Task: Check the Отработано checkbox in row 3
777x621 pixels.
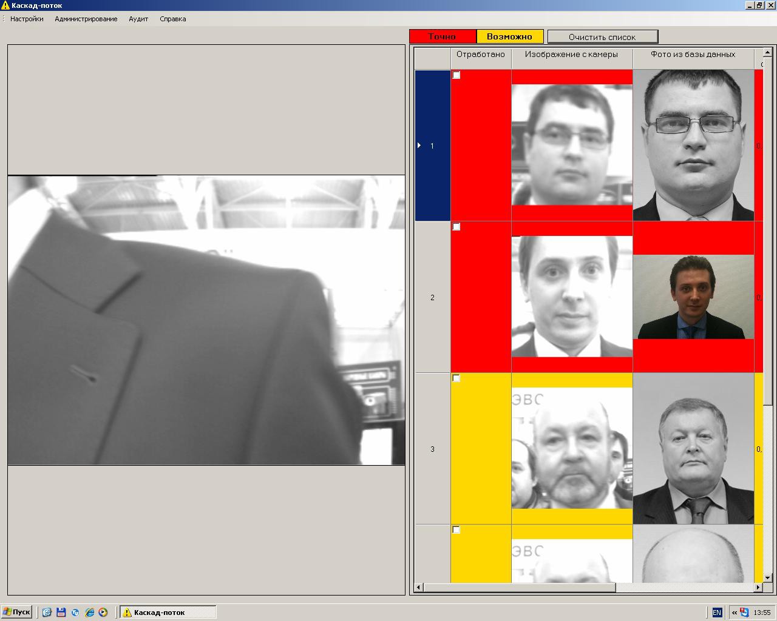Action: [x=456, y=378]
